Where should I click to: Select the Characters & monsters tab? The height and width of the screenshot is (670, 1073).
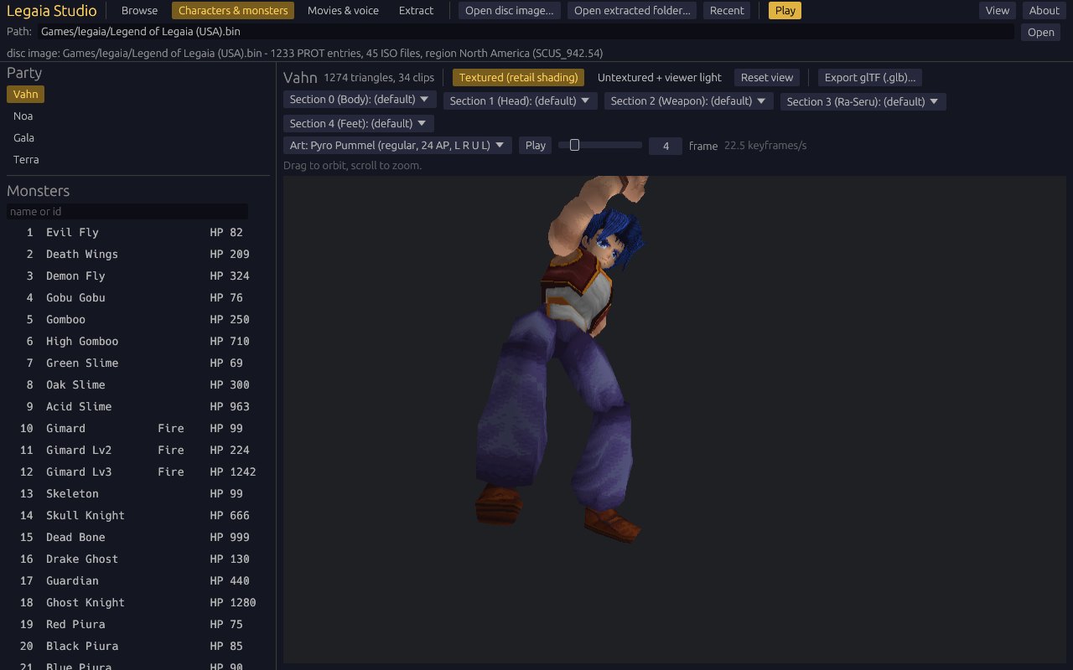point(233,10)
